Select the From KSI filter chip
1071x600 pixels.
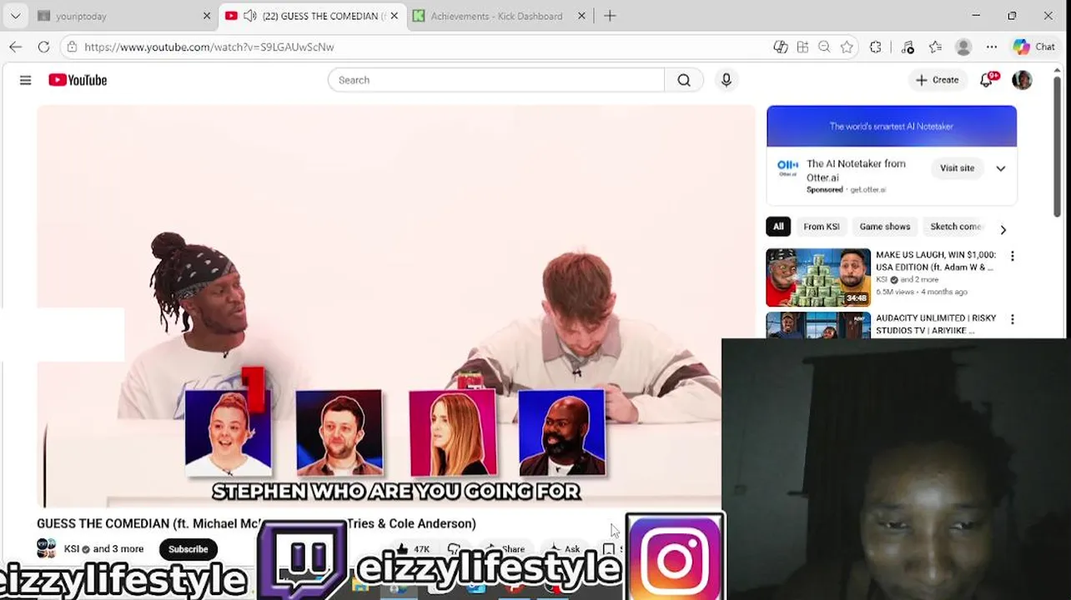pos(822,227)
